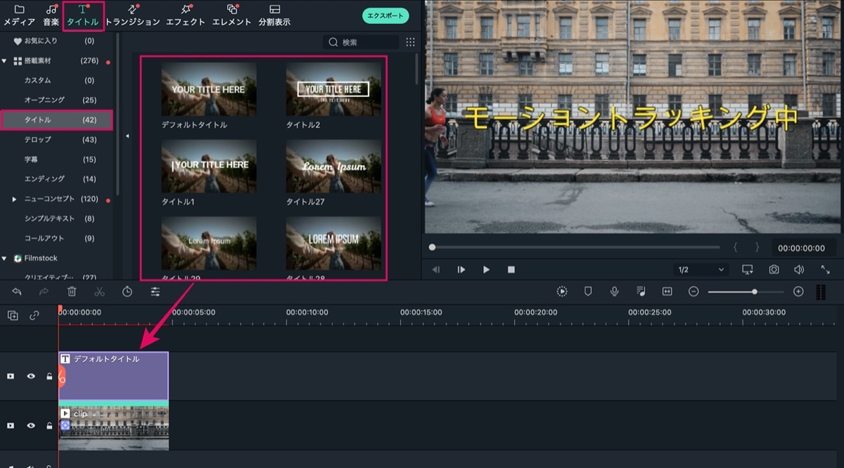
Task: Collapse the Filmstock category tree
Action: (x=5, y=259)
